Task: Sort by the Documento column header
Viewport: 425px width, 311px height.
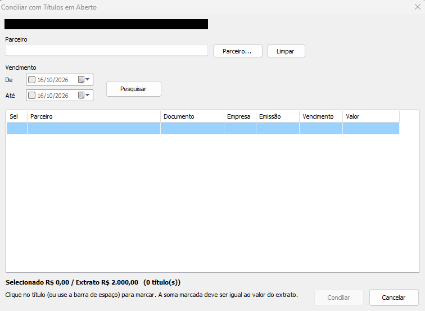Action: [192, 116]
